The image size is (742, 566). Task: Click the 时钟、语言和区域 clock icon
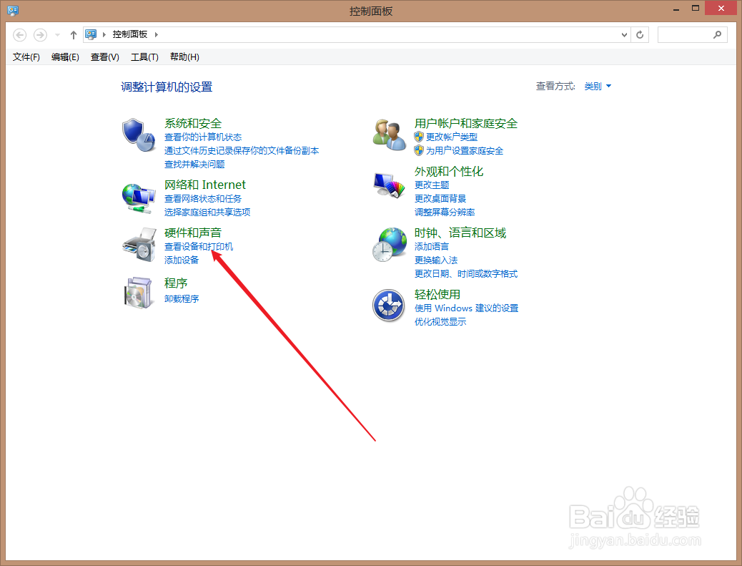(388, 245)
